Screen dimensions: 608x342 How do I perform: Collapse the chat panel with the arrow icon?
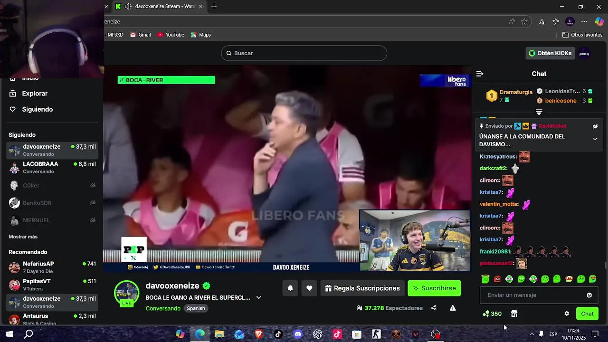(x=480, y=74)
